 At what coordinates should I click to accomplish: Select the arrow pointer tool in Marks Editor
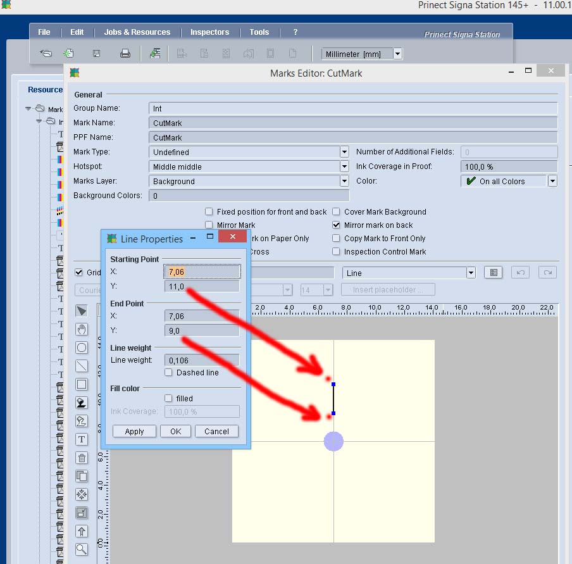tap(82, 311)
